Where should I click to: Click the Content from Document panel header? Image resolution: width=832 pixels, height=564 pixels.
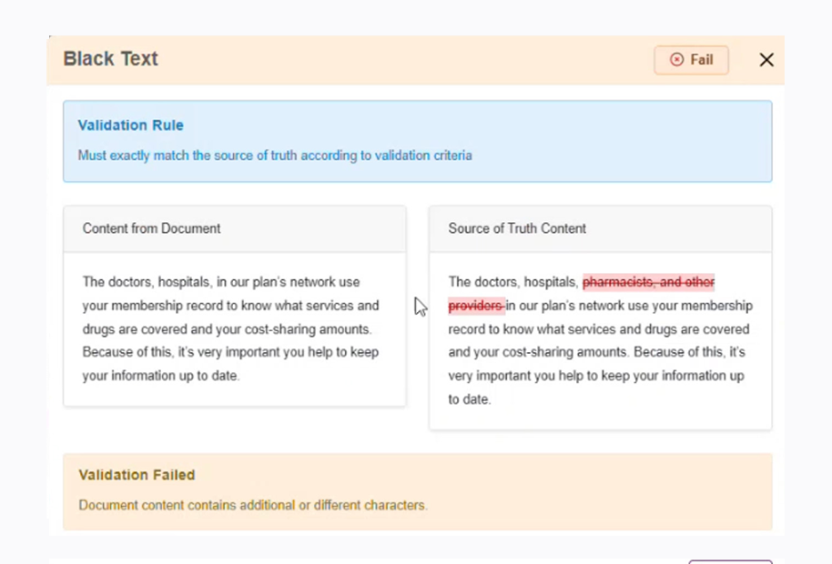(152, 228)
